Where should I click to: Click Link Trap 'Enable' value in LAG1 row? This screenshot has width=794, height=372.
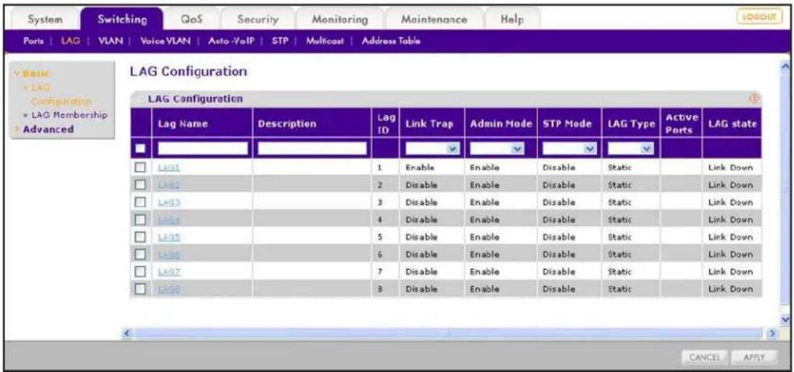pyautogui.click(x=420, y=167)
